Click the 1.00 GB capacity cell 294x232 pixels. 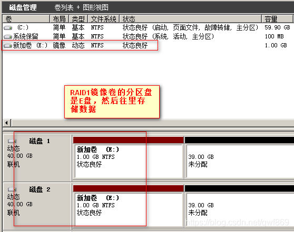pyautogui.click(x=276, y=45)
